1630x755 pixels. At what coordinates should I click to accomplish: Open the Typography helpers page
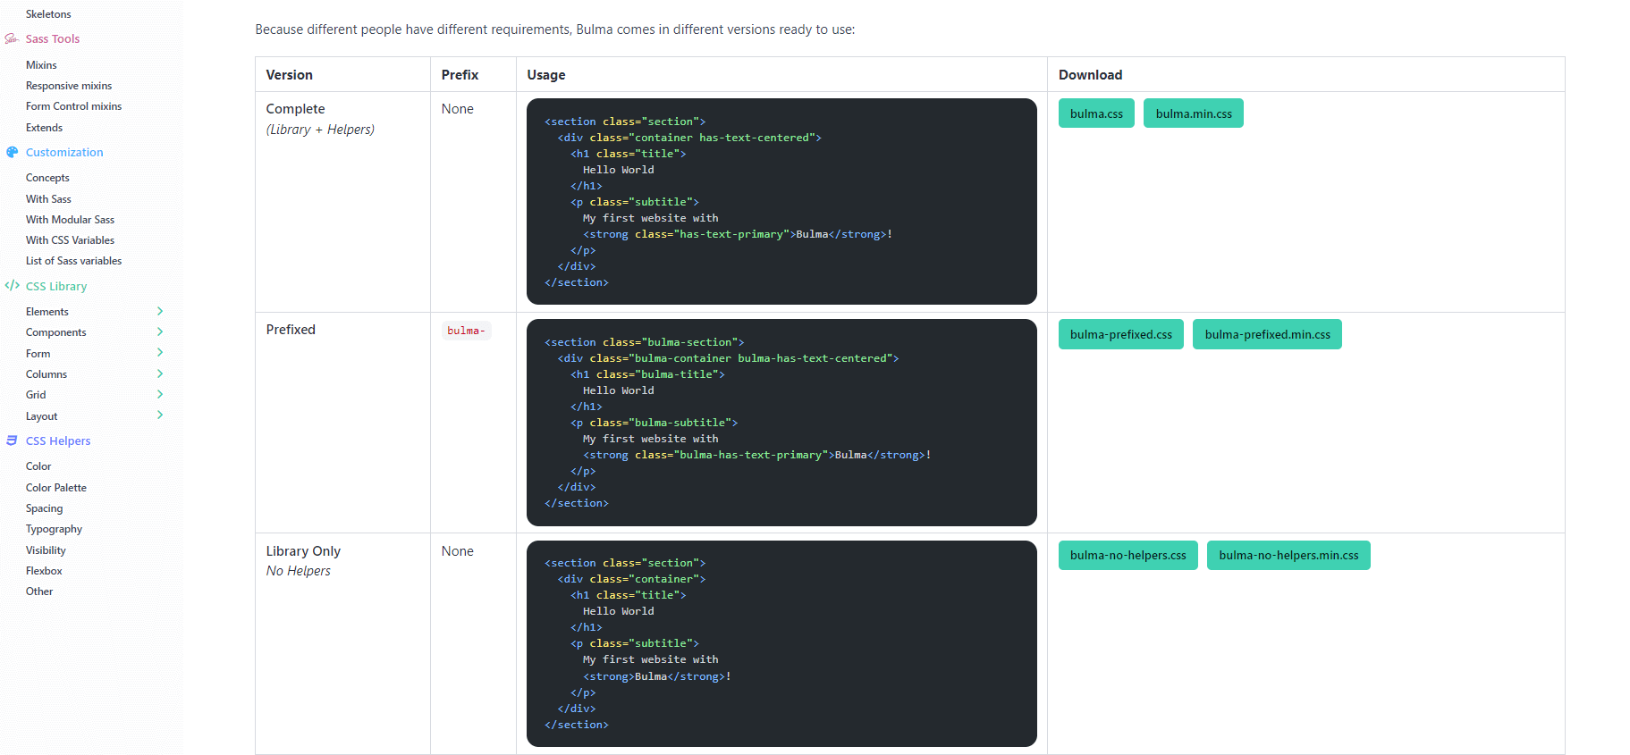[54, 529]
